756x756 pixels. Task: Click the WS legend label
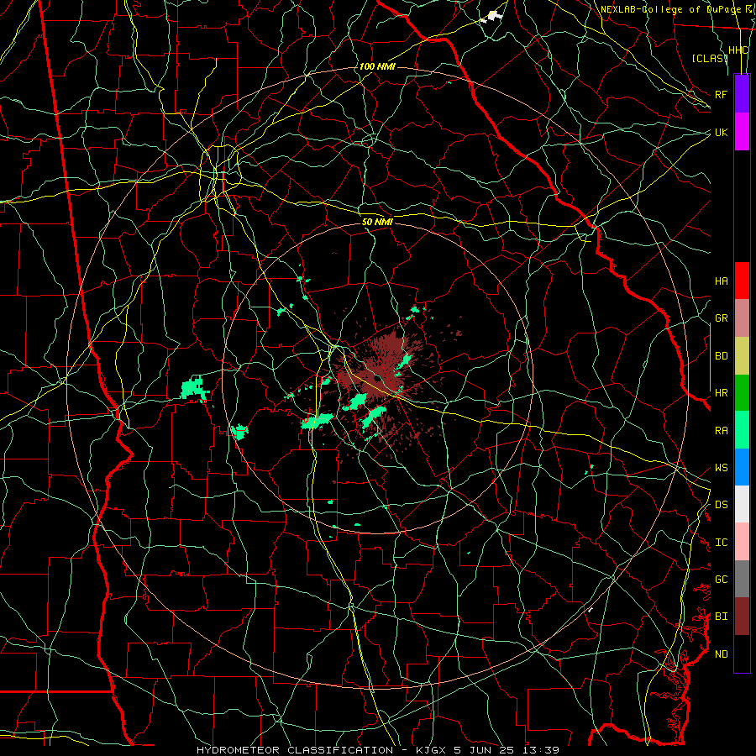click(x=721, y=468)
